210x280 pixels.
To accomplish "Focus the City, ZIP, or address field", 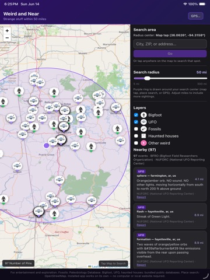I will coord(170,44).
